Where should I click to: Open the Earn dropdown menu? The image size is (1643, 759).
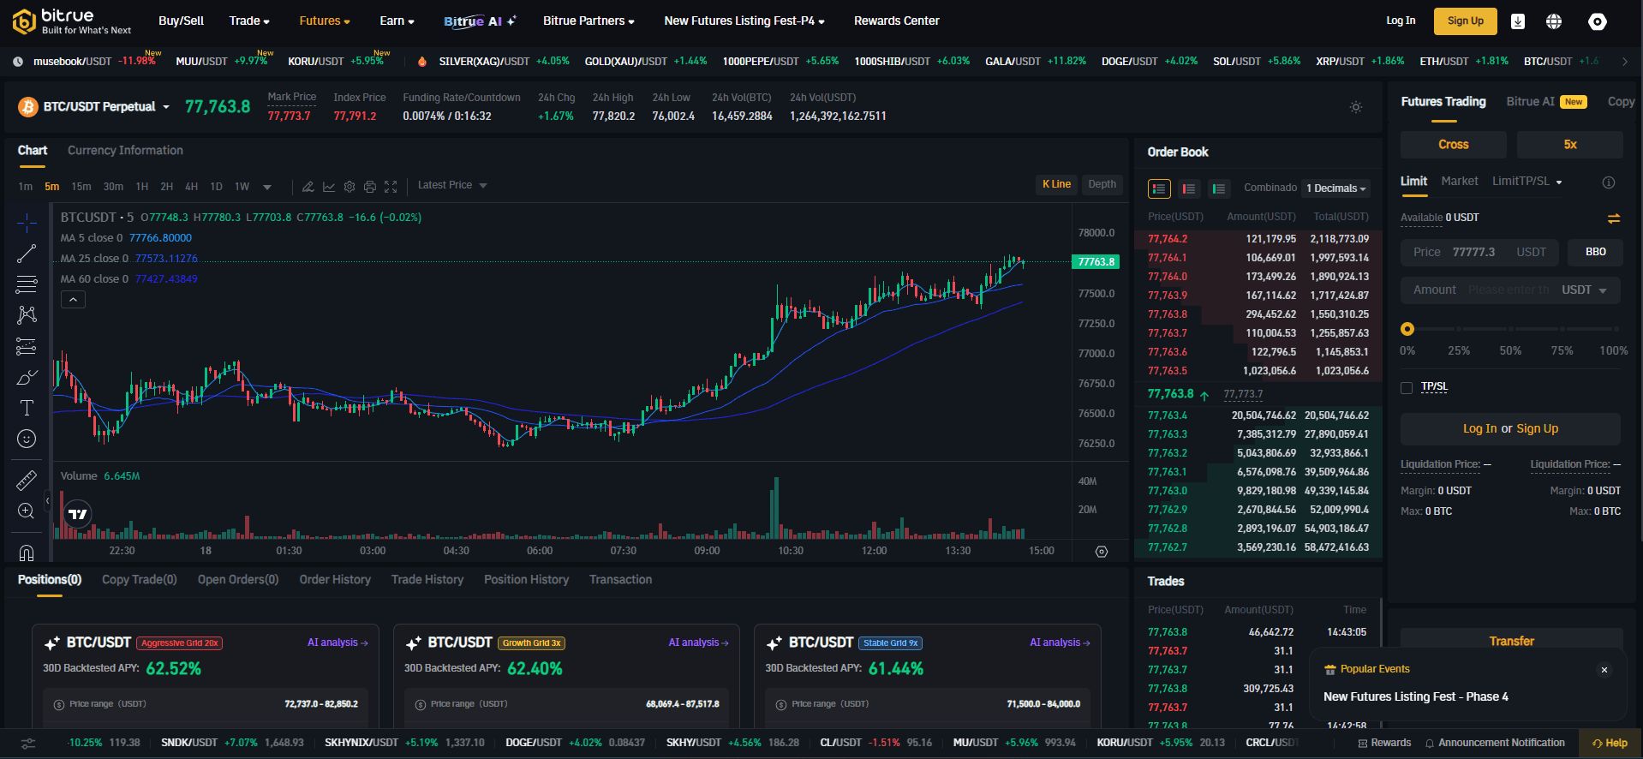click(397, 21)
